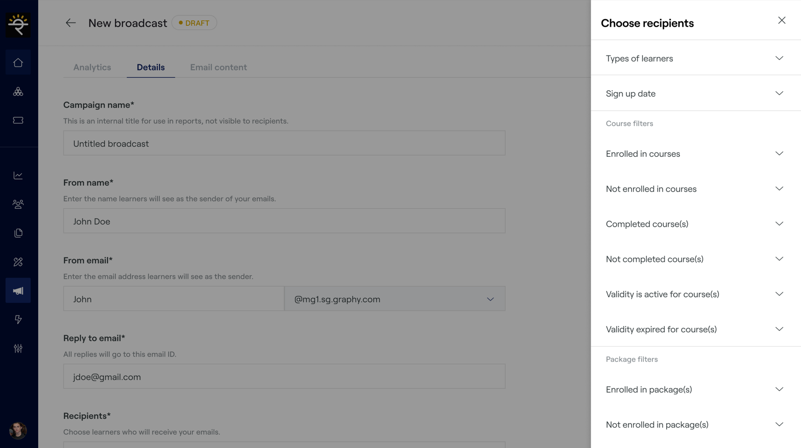Click the Campaign name input field
This screenshot has height=448, width=801.
pyautogui.click(x=284, y=143)
